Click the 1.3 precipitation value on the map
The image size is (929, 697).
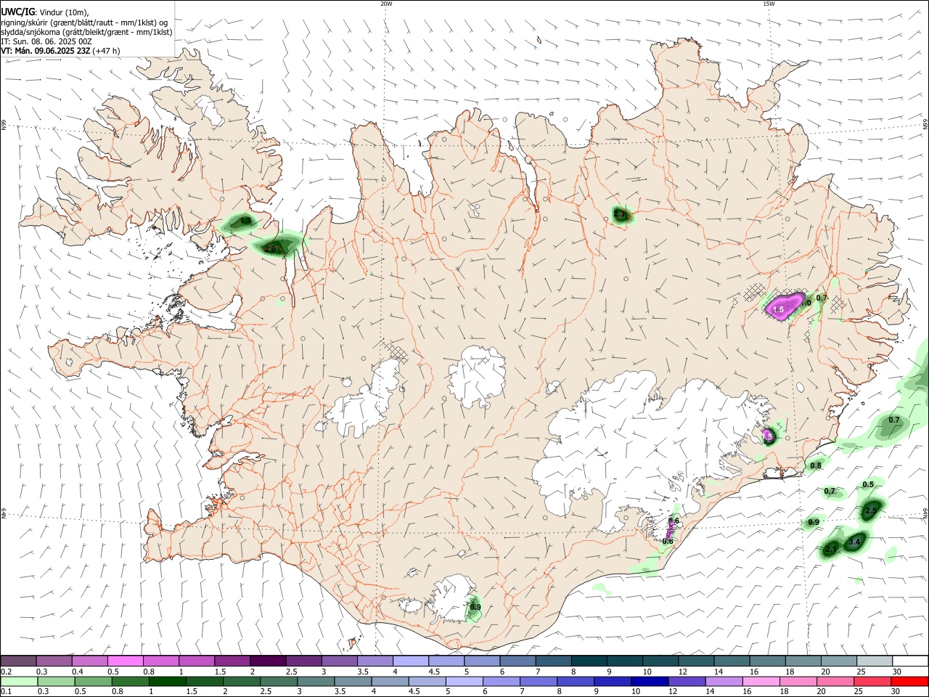click(x=245, y=221)
